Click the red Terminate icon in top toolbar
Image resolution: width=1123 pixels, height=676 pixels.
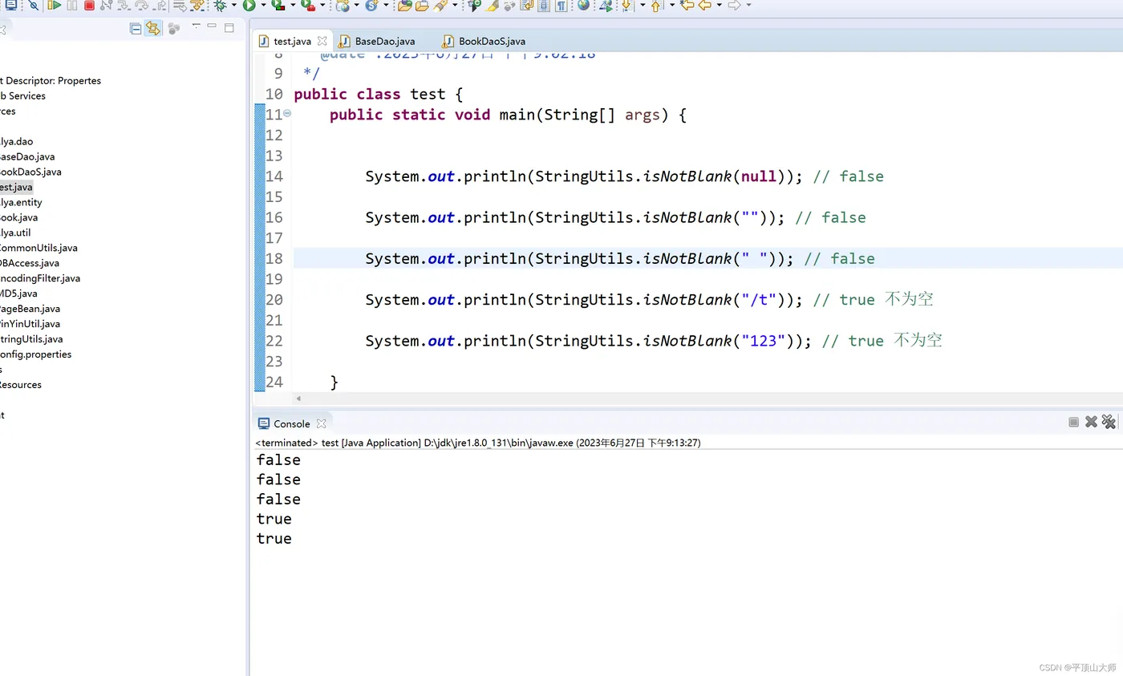coord(89,6)
